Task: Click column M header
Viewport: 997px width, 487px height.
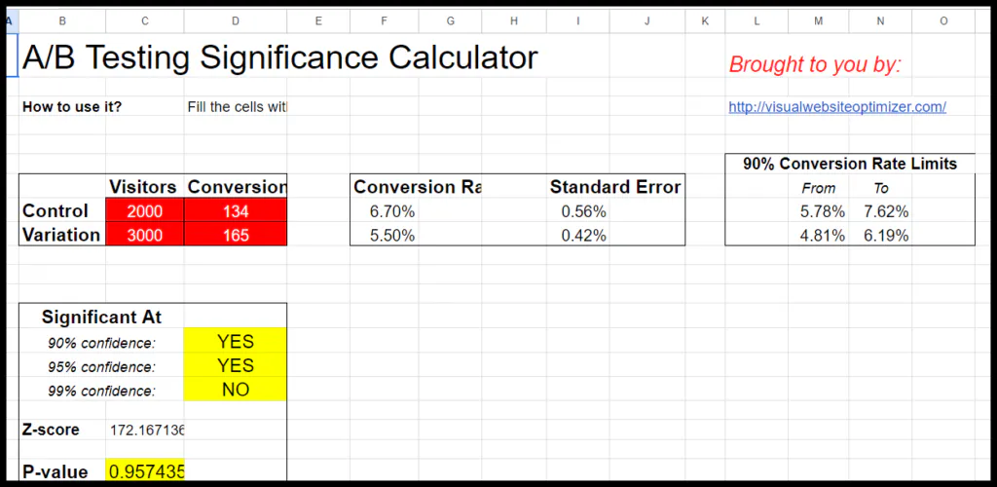Action: coord(819,20)
